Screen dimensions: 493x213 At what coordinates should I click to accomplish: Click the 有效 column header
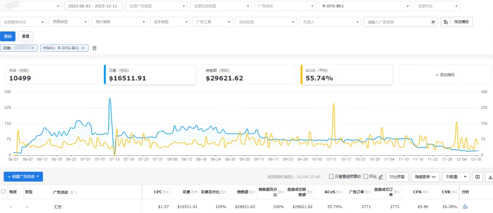point(13,192)
